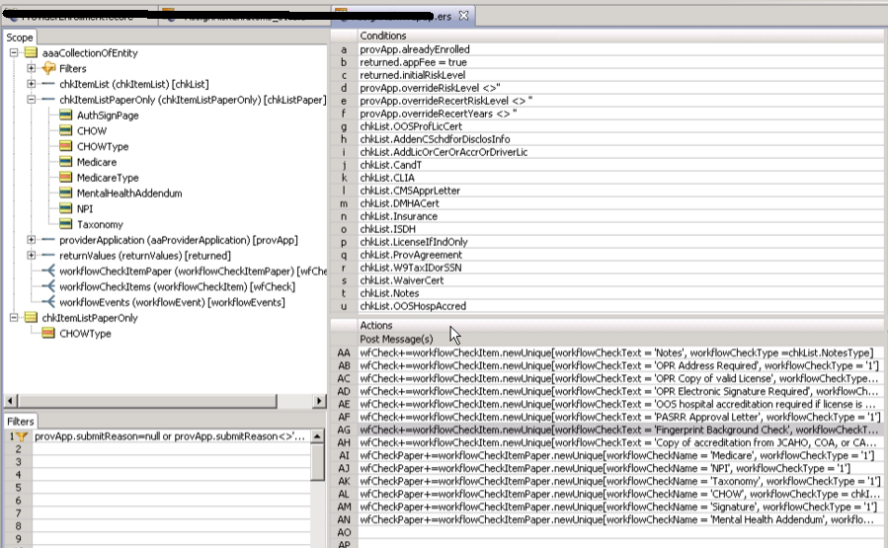Select condition provApp.overrideRiskLevel

pyautogui.click(x=620, y=88)
